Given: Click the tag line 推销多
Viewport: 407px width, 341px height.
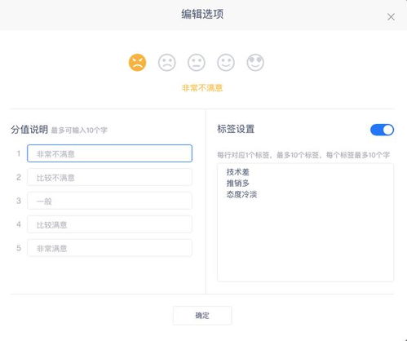Looking at the screenshot, I should pos(238,184).
